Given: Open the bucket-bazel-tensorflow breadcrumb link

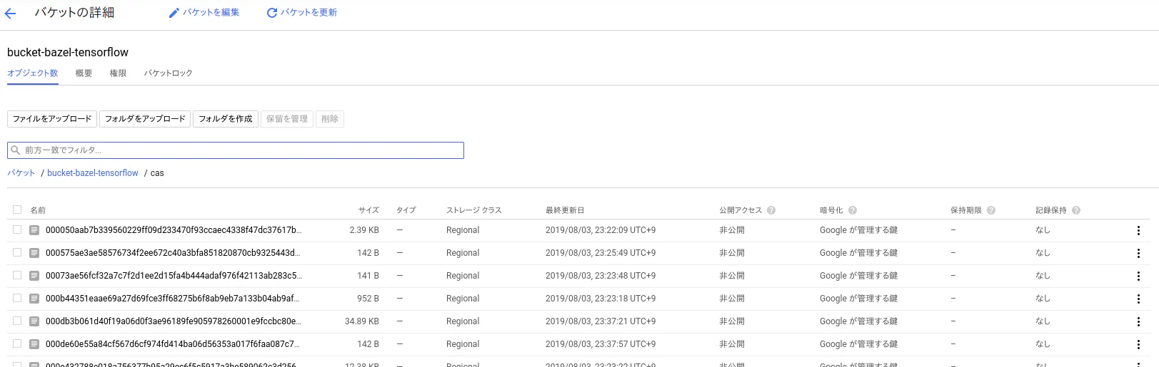Looking at the screenshot, I should (x=93, y=173).
